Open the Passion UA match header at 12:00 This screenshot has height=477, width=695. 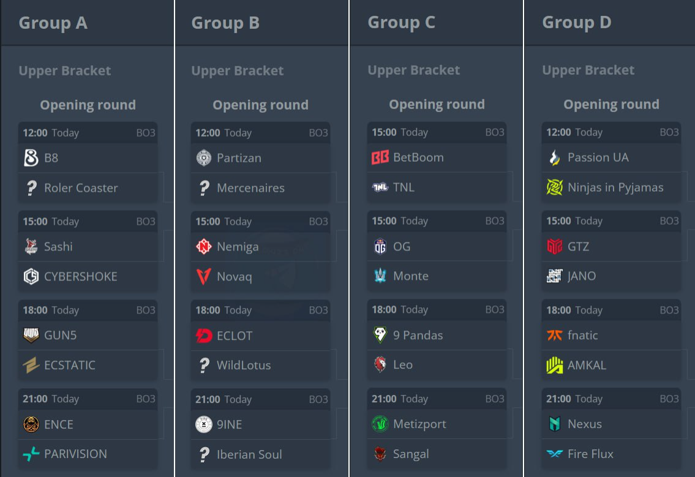click(x=611, y=132)
